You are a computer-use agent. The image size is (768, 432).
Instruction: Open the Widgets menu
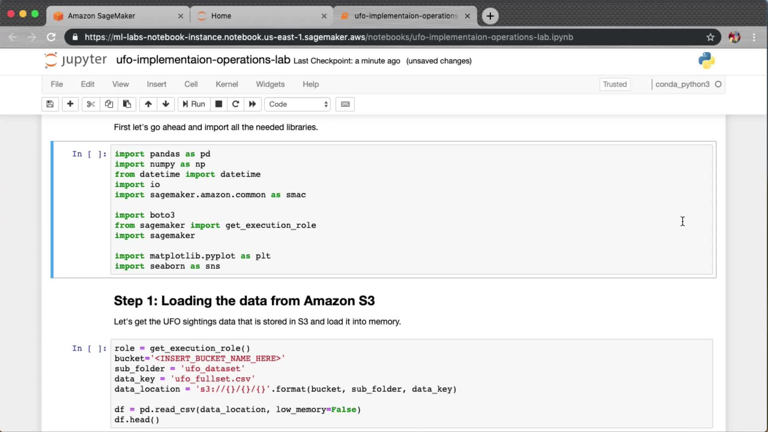(270, 84)
